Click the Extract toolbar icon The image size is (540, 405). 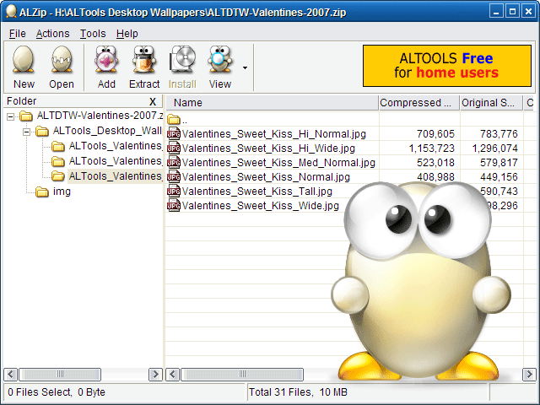point(144,60)
